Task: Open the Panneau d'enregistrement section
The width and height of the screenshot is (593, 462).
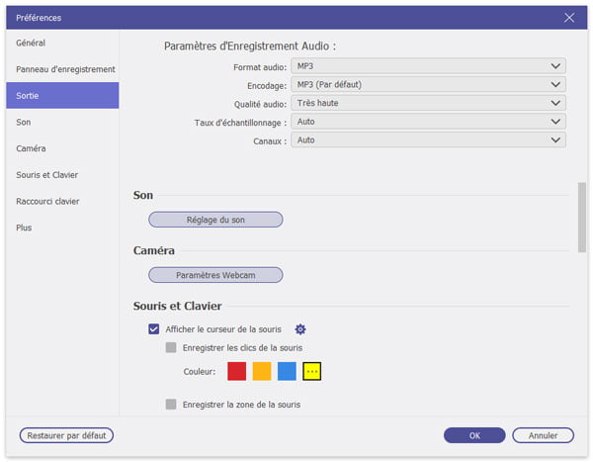Action: [x=65, y=69]
